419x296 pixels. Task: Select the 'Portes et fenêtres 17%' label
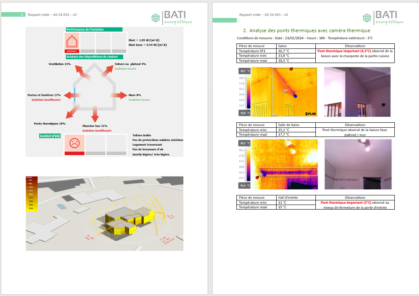(44, 95)
